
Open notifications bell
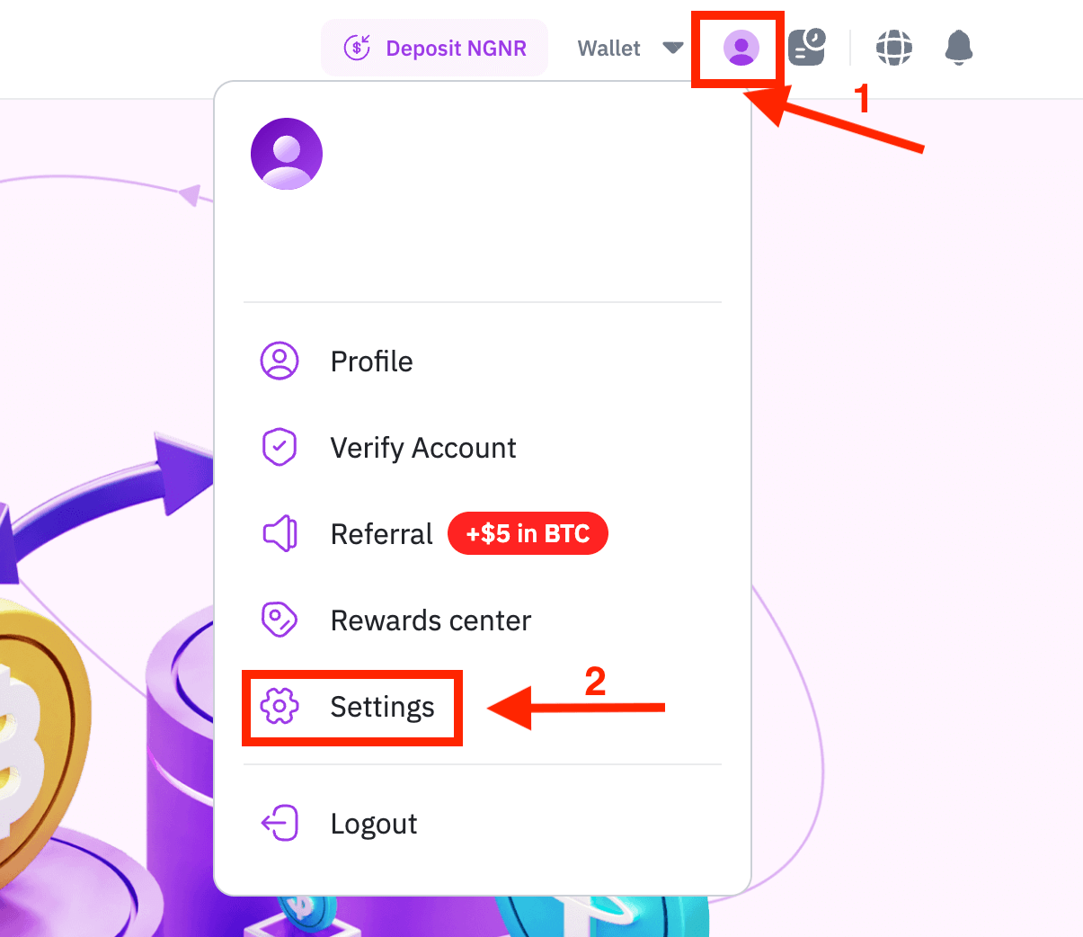[959, 48]
